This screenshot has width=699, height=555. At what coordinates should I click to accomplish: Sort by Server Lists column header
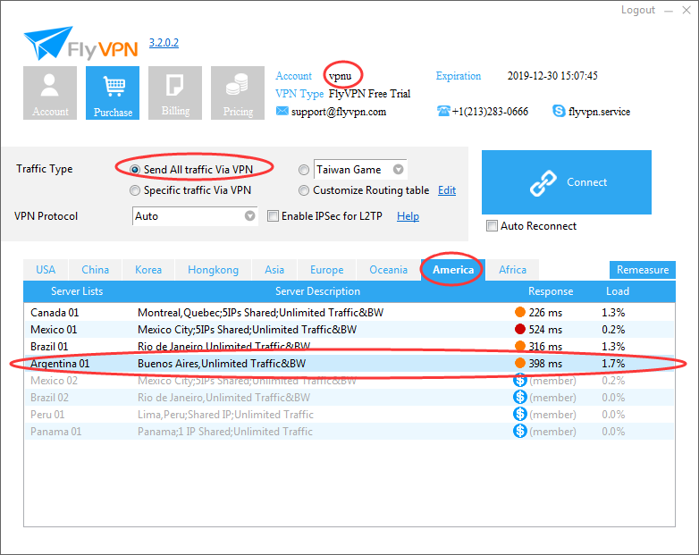77,291
